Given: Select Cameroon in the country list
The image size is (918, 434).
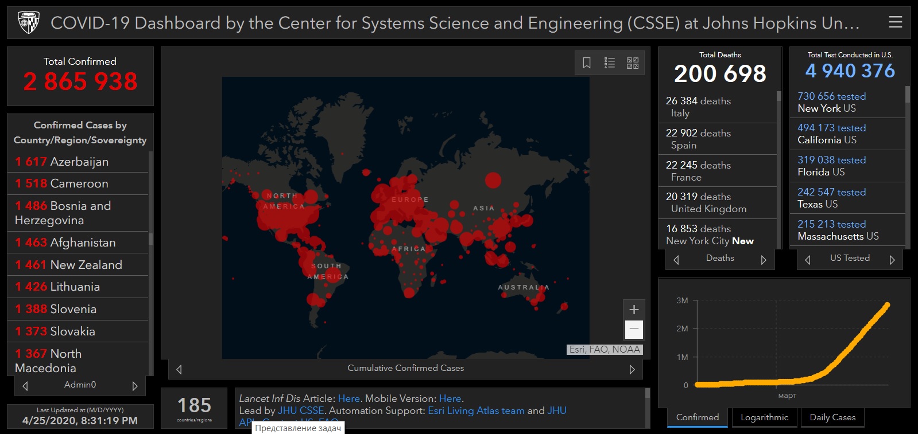Looking at the screenshot, I should pos(78,183).
